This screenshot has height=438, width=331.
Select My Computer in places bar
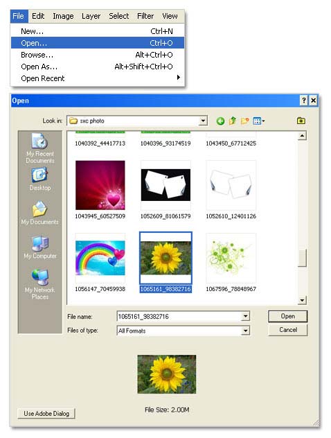(x=40, y=247)
